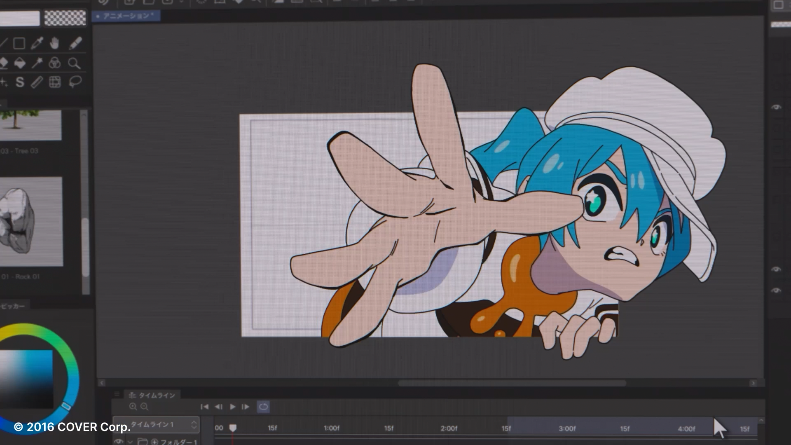This screenshot has height=445, width=791.
Task: Click the canvas scroll-left arrow
Action: [102, 383]
